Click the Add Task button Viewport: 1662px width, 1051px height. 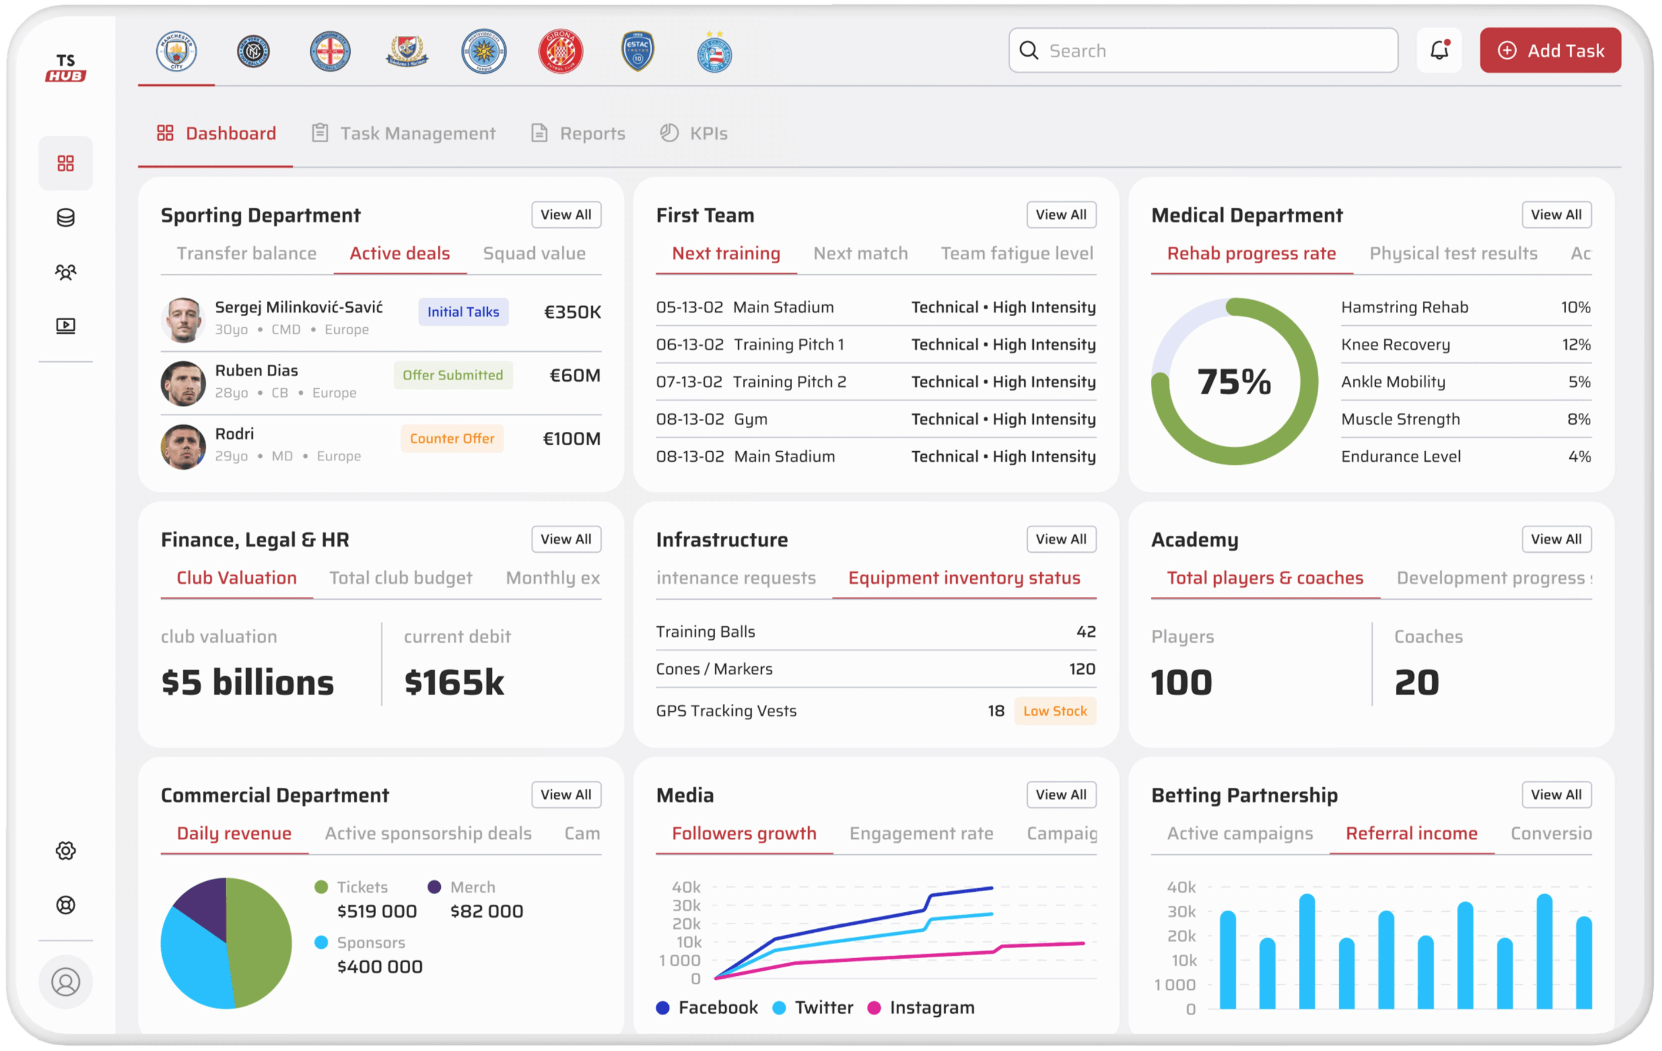pos(1550,51)
